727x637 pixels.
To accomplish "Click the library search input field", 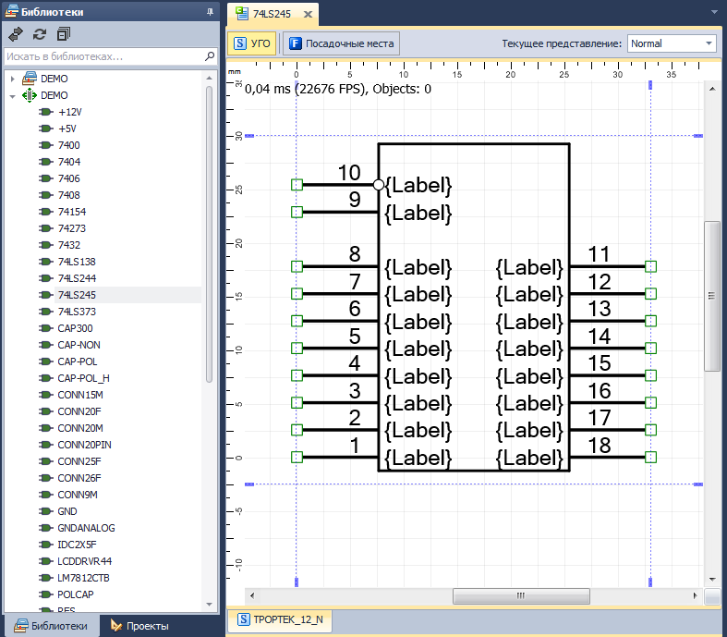I will [102, 56].
